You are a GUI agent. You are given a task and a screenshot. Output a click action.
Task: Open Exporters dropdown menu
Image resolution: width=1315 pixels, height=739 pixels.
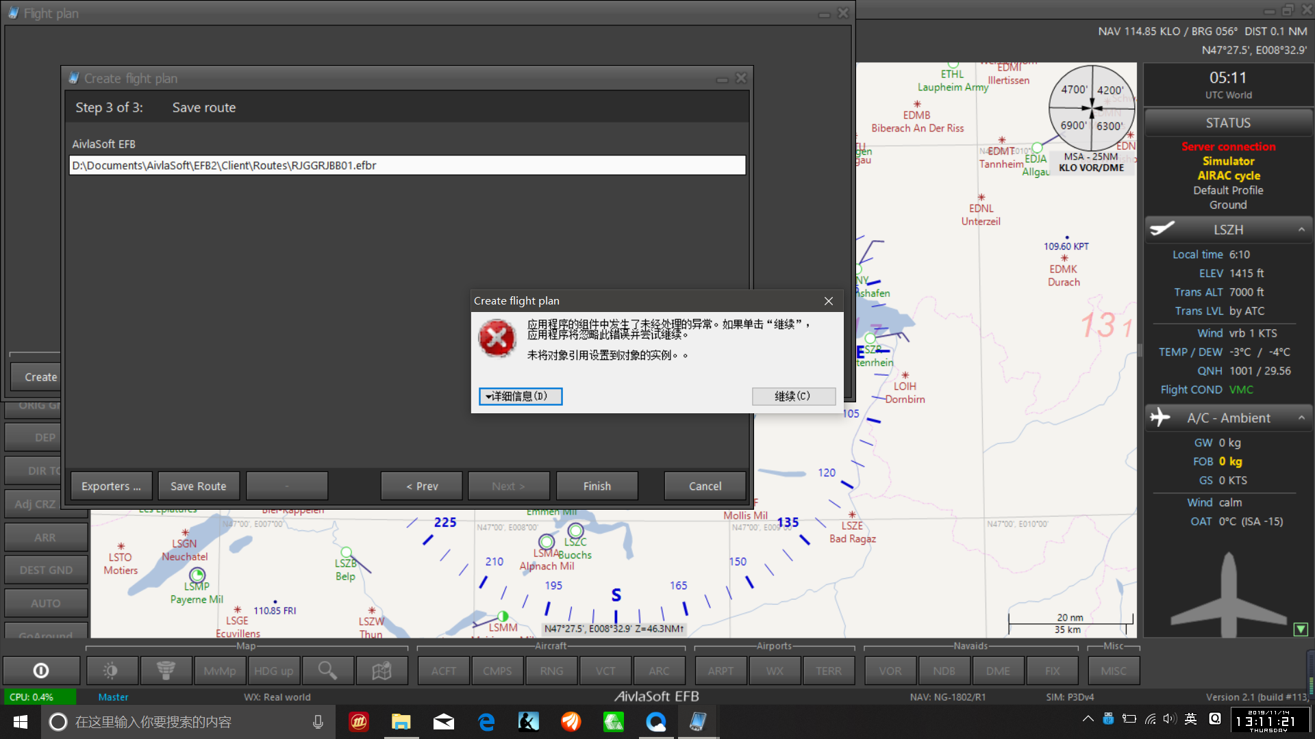click(x=111, y=485)
